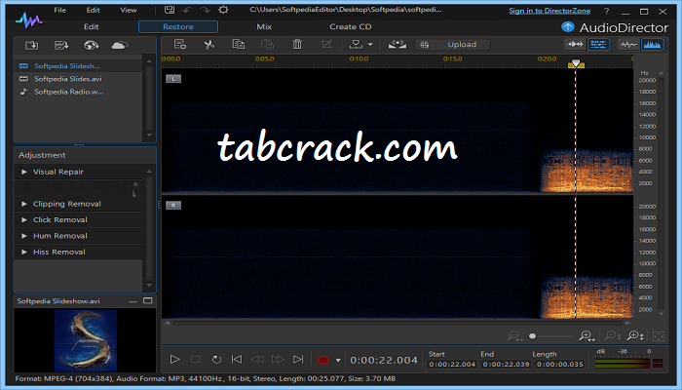Click the AudioDirector waveform logo
This screenshot has width=682, height=390.
[x=28, y=20]
